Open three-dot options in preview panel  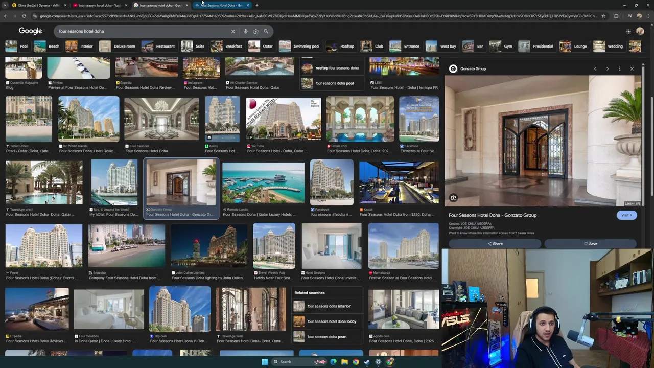pyautogui.click(x=619, y=68)
